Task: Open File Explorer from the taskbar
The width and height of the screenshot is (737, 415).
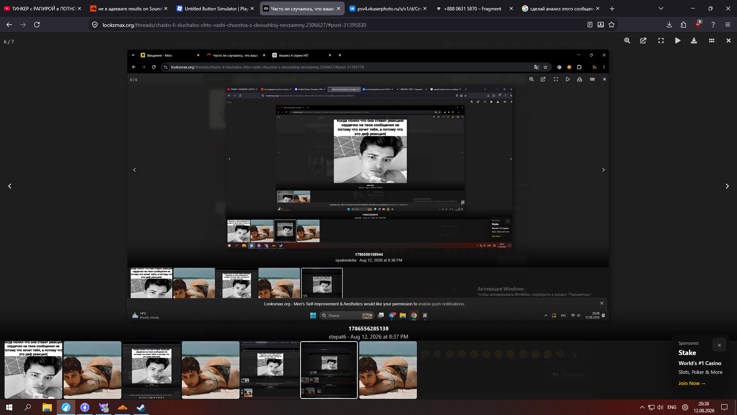Action: tap(47, 407)
